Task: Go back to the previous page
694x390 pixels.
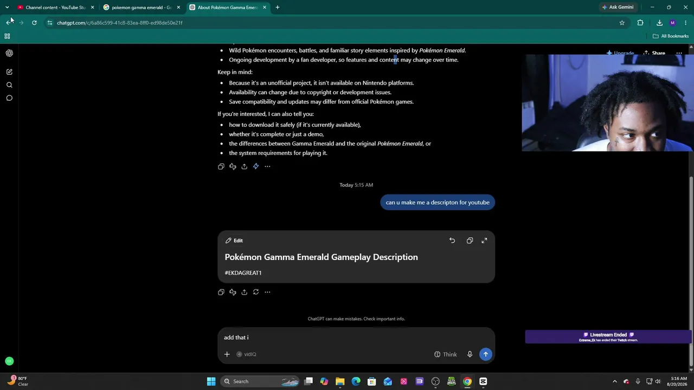Action: (x=8, y=23)
